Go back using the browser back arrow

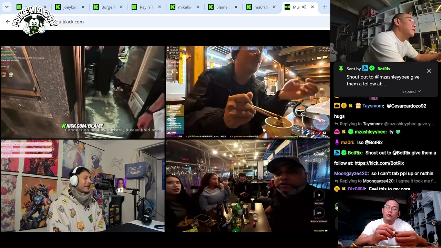pos(8,22)
